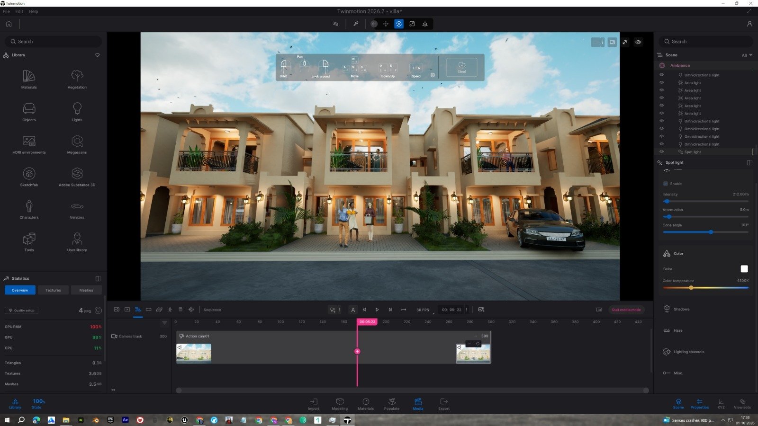Open the Populate tab in bottom bar
Viewport: 758px width, 426px height.
click(392, 404)
